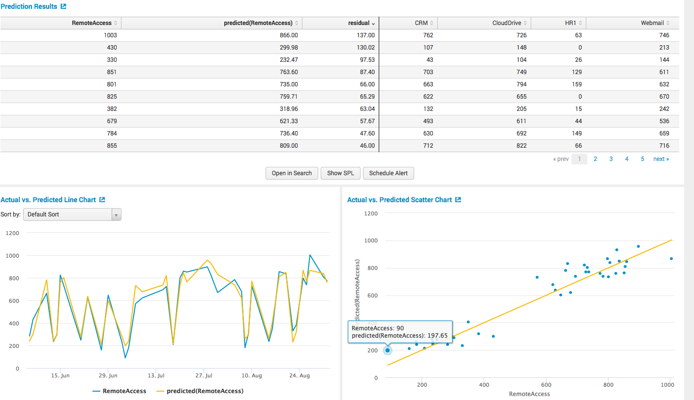Open the Sort by Default Sort dropdown
This screenshot has height=400, width=694.
[x=72, y=214]
